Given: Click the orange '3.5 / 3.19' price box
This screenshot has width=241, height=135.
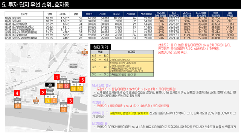Looking at the screenshot, I should click(x=18, y=106).
